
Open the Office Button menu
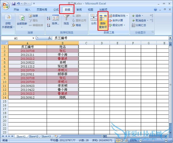(x=5, y=6)
